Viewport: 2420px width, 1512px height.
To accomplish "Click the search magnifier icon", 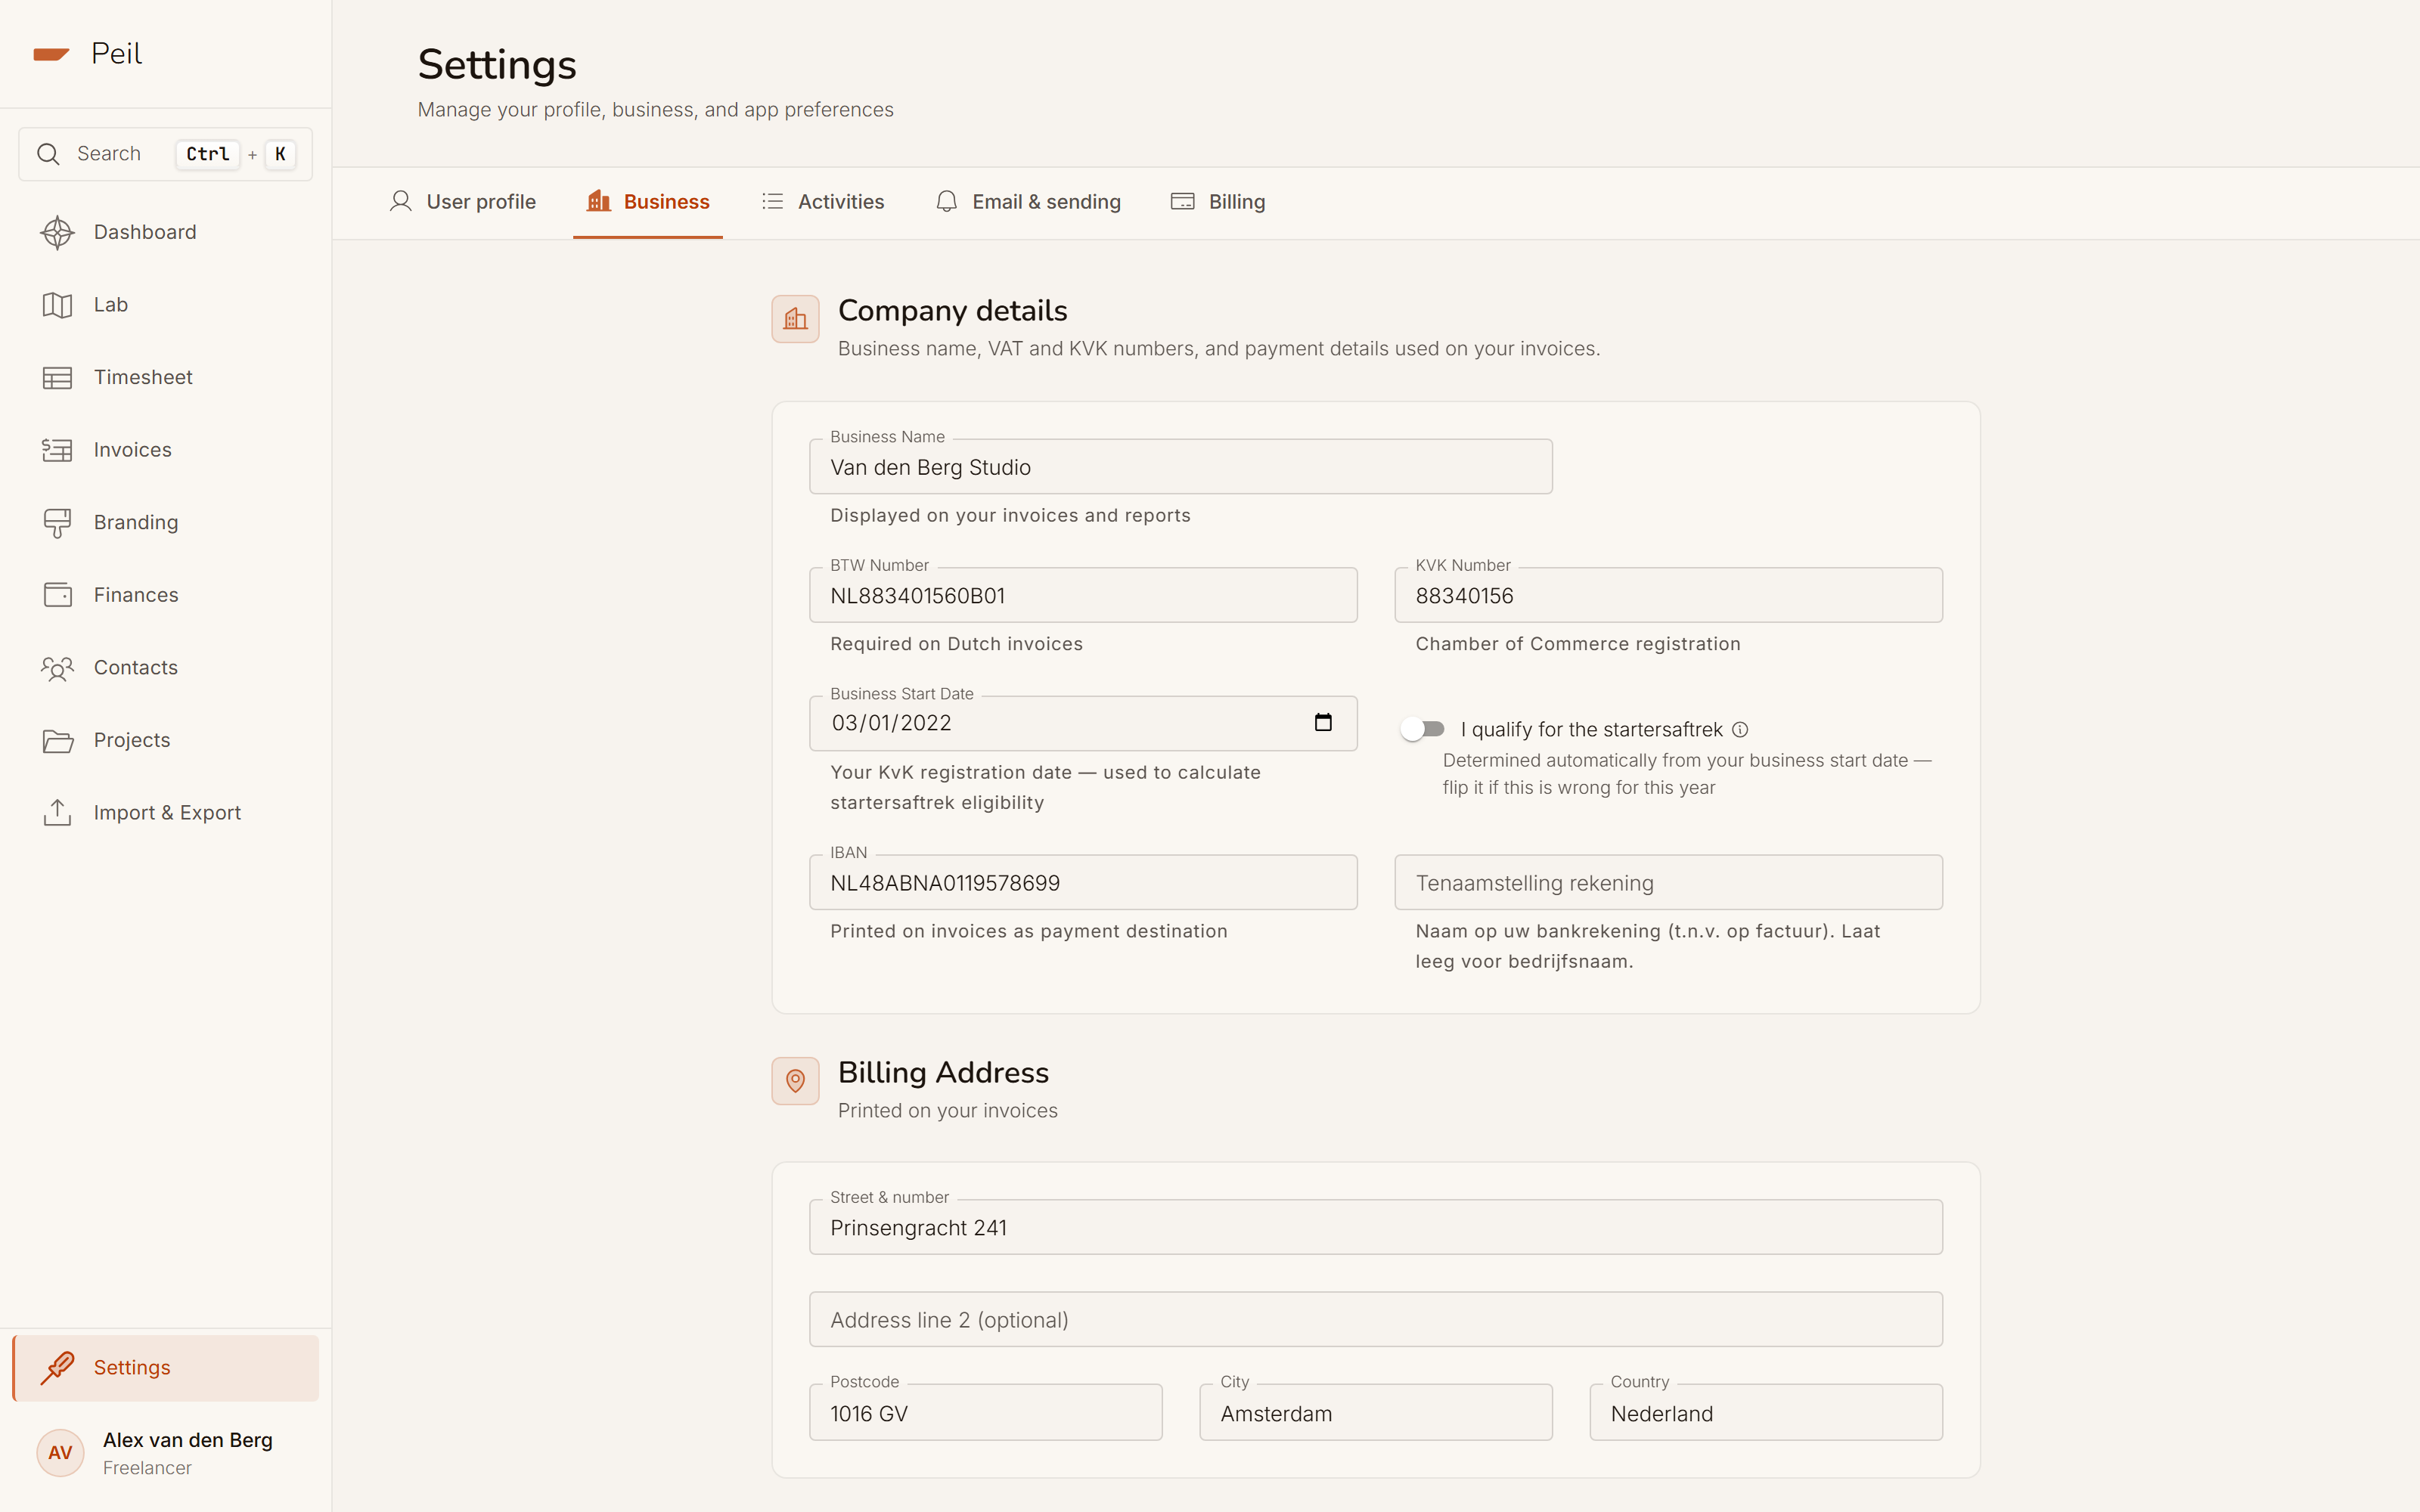I will coord(48,154).
